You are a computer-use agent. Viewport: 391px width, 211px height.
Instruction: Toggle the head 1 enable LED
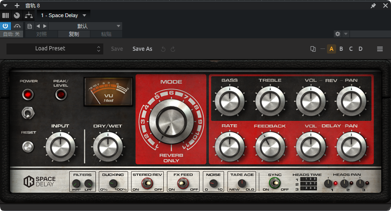tap(336, 183)
